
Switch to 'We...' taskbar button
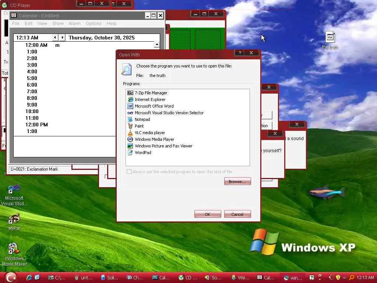click(240, 277)
